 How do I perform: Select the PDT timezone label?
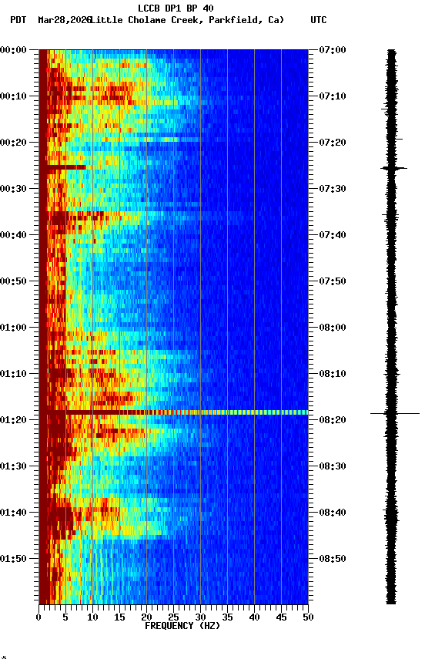click(x=18, y=20)
